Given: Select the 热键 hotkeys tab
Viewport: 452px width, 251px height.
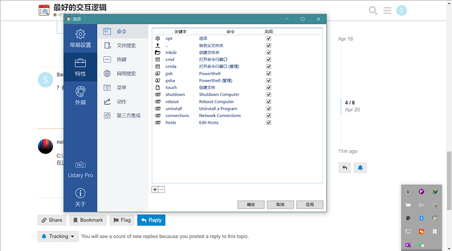Looking at the screenshot, I should pos(123,59).
